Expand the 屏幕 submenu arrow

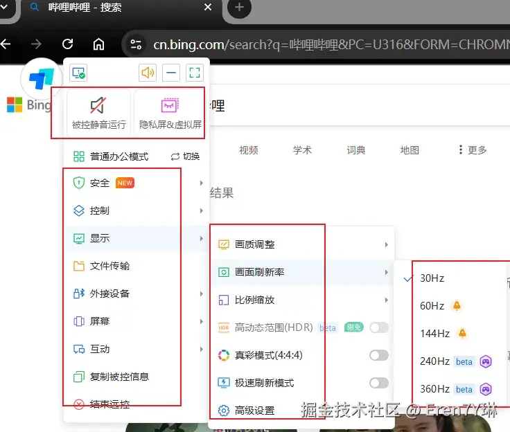pos(202,321)
